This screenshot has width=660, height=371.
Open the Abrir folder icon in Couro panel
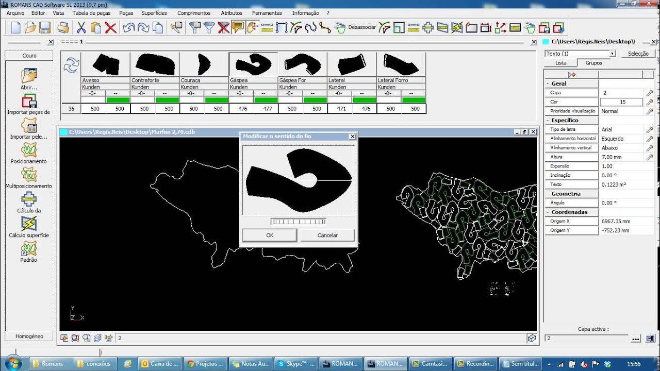[x=29, y=76]
